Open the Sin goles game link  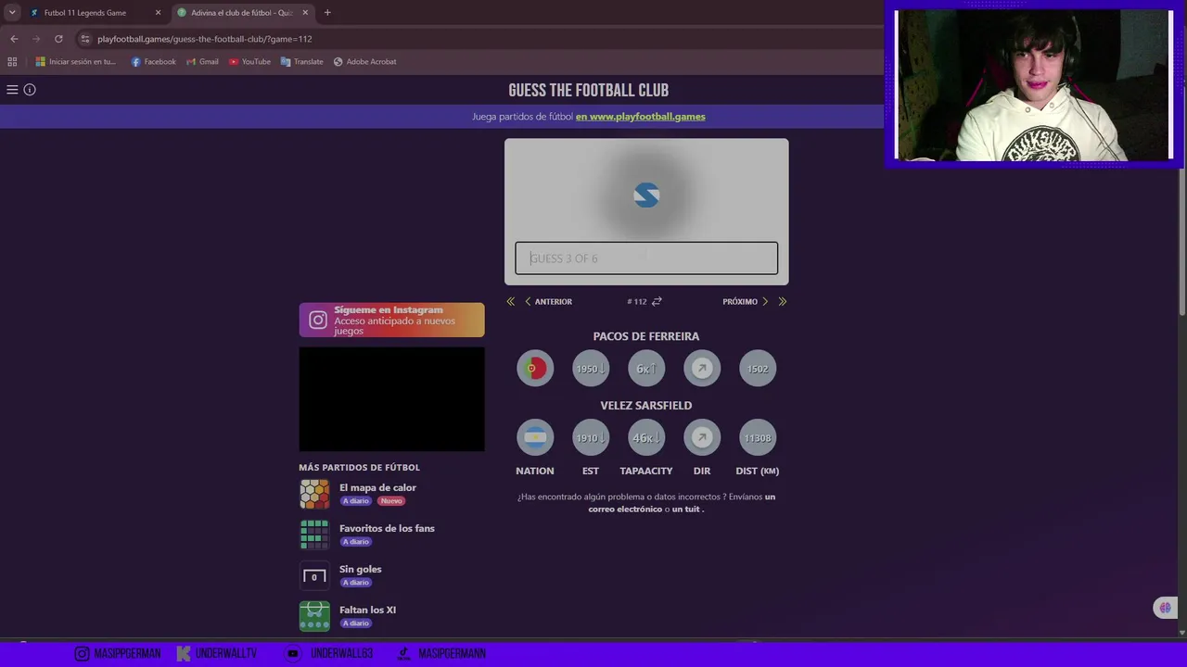(x=360, y=570)
